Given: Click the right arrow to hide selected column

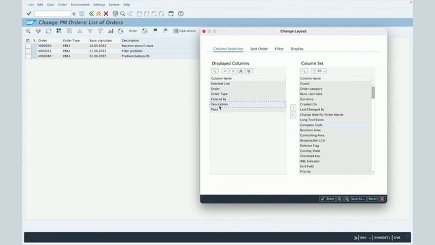Looking at the screenshot, I should pyautogui.click(x=293, y=108).
